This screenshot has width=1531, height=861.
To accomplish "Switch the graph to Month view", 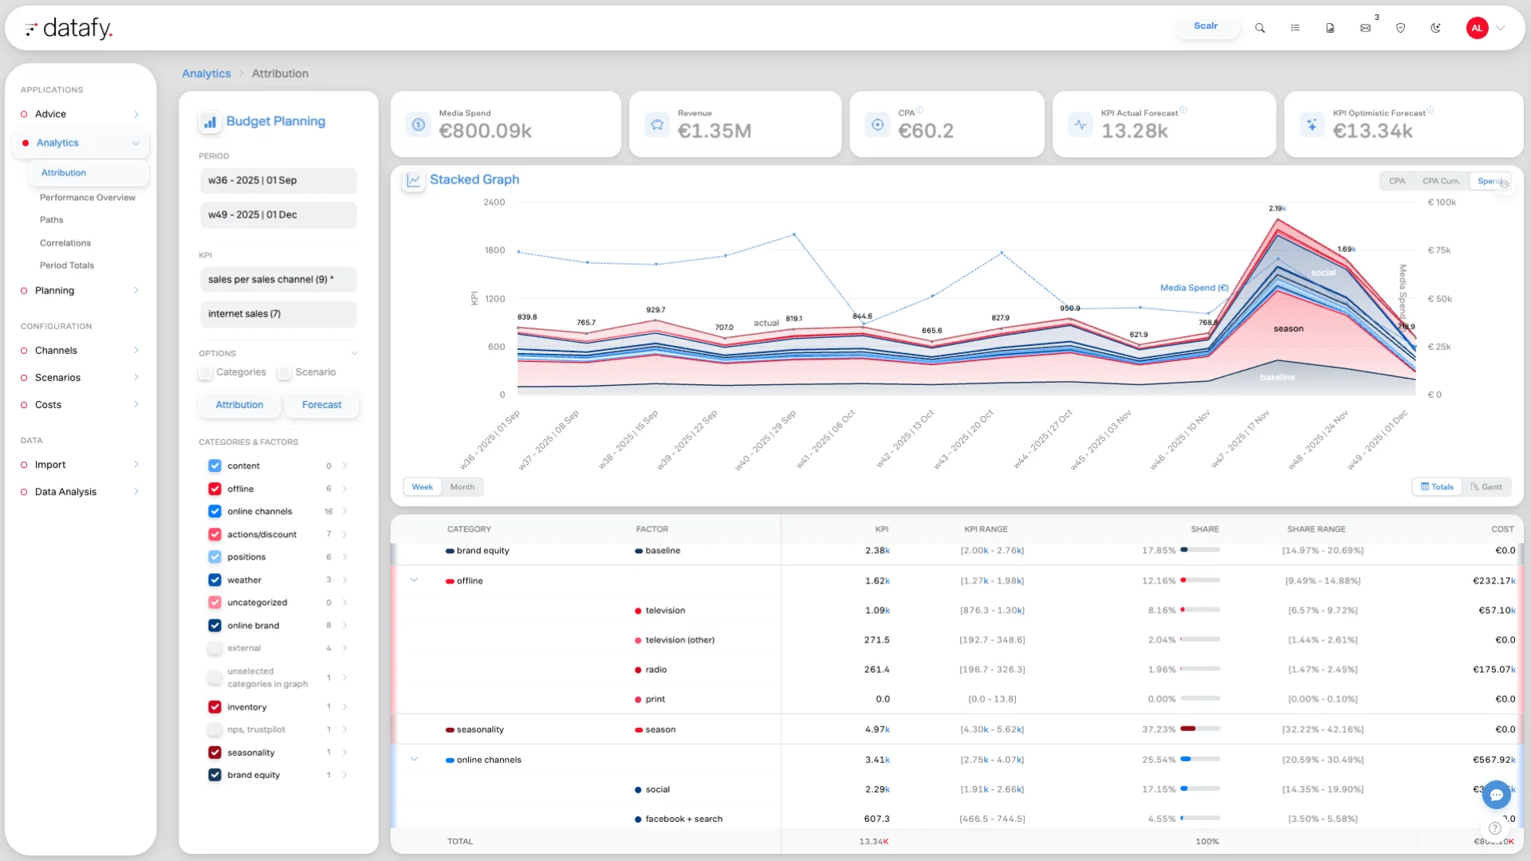I will tap(462, 486).
